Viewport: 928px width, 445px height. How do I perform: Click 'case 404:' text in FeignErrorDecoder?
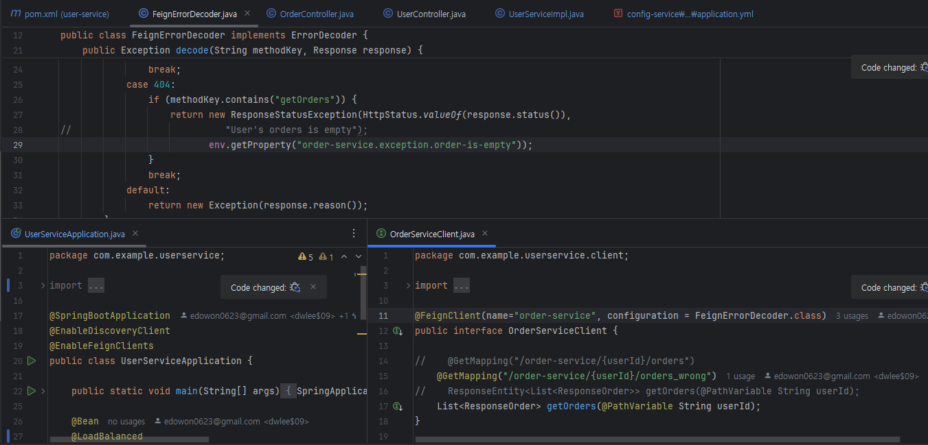coord(151,84)
